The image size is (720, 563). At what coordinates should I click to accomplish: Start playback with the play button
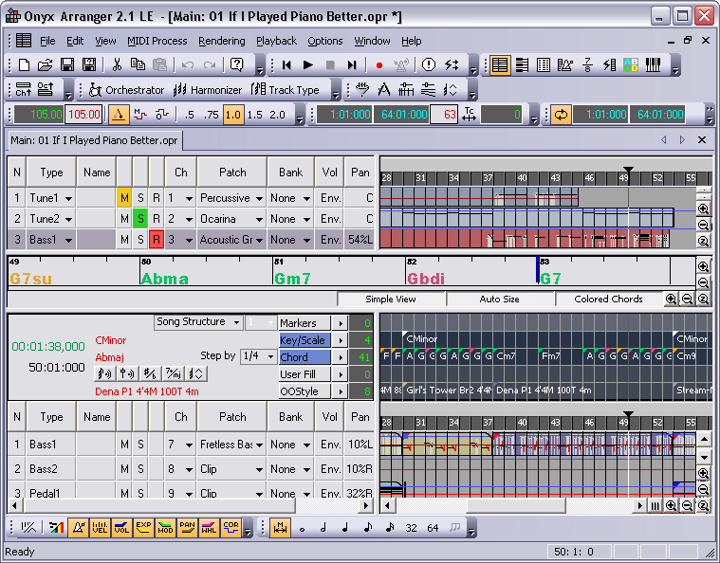(x=308, y=65)
